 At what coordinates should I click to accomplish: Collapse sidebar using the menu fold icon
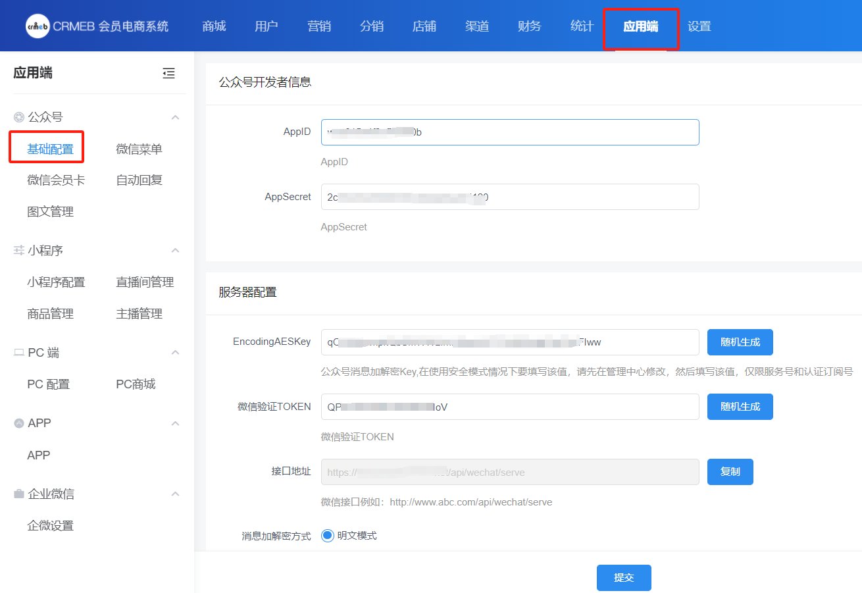pyautogui.click(x=169, y=74)
